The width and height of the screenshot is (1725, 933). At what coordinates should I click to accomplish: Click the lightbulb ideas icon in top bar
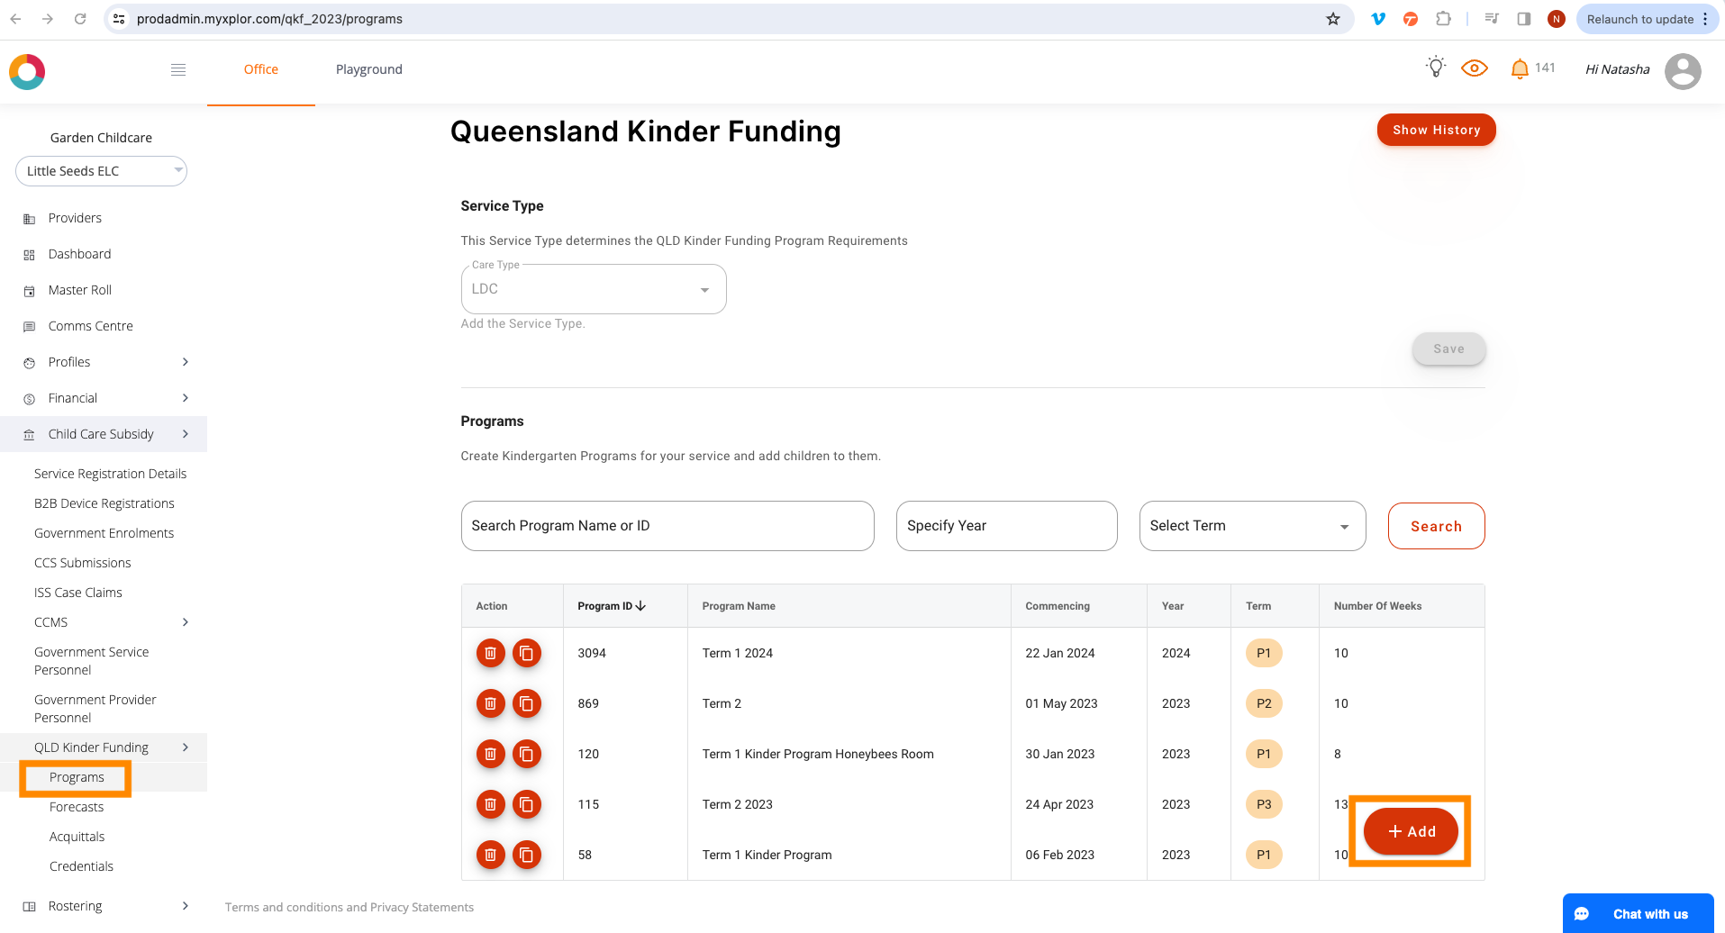1434,67
